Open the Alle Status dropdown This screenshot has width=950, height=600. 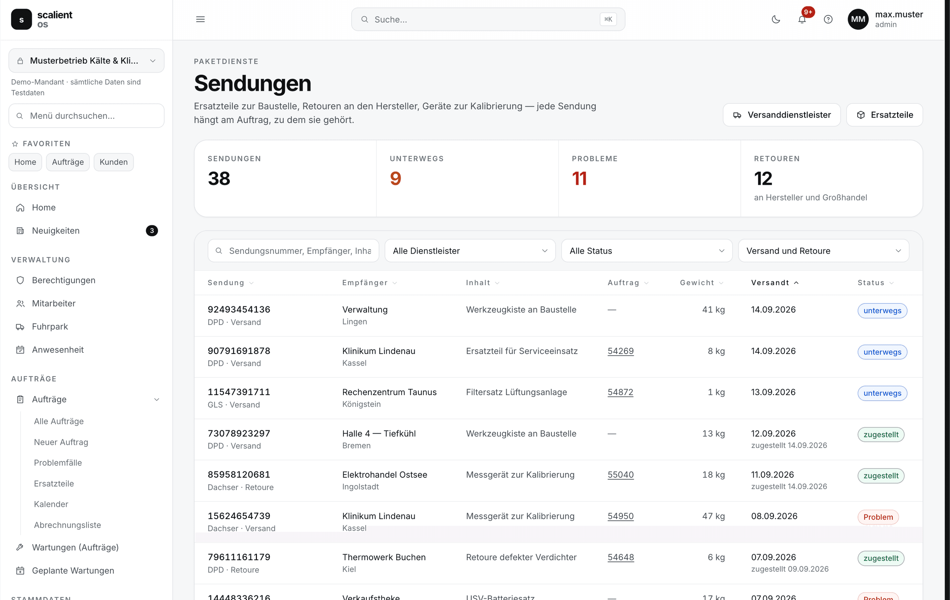[x=647, y=251]
